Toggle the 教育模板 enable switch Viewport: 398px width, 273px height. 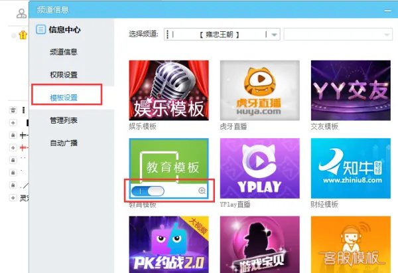tap(147, 191)
